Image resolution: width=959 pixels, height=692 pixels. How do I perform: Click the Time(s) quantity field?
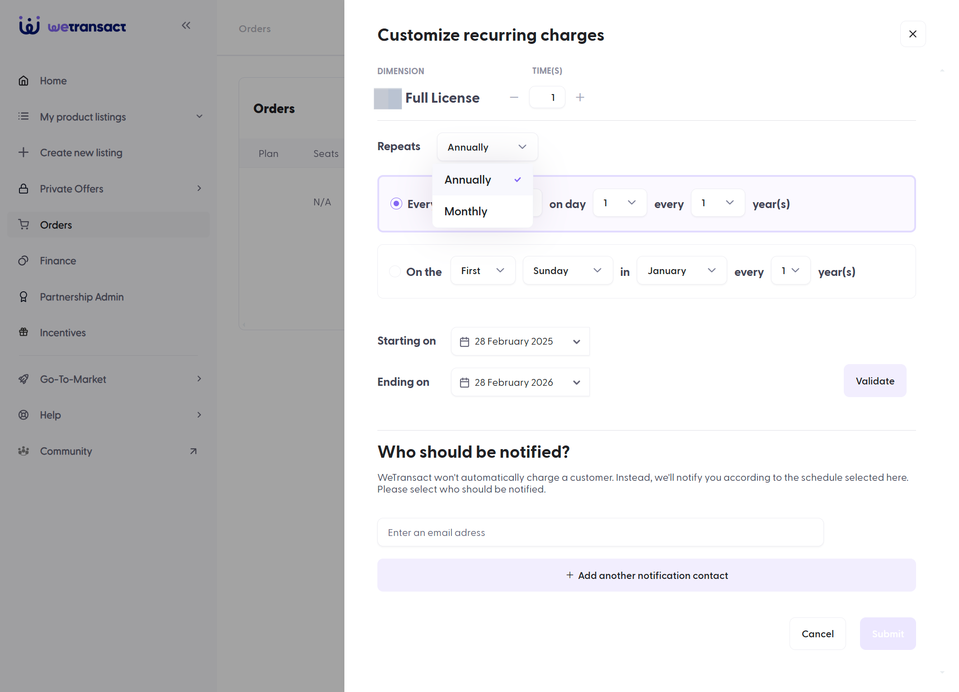(x=547, y=97)
